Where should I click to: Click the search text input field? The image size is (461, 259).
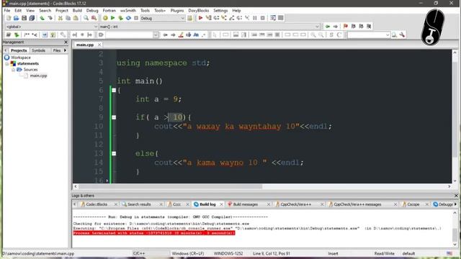point(130,35)
